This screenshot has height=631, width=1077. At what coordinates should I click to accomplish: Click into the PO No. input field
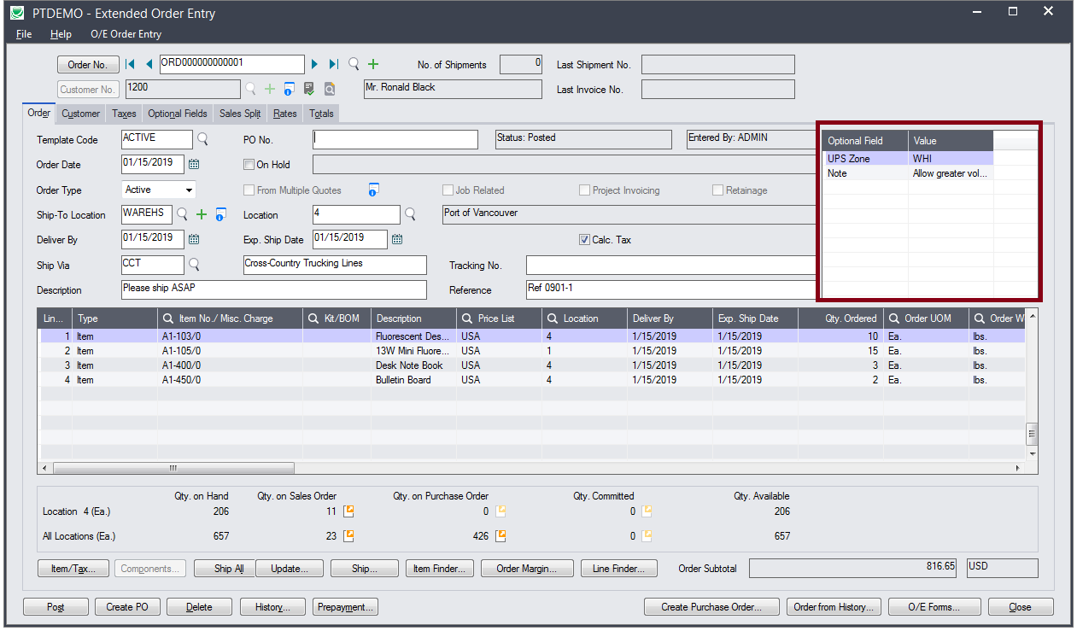395,139
